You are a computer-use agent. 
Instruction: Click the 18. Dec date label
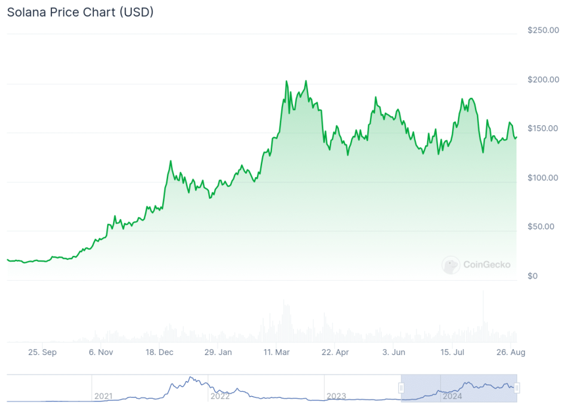[160, 352]
